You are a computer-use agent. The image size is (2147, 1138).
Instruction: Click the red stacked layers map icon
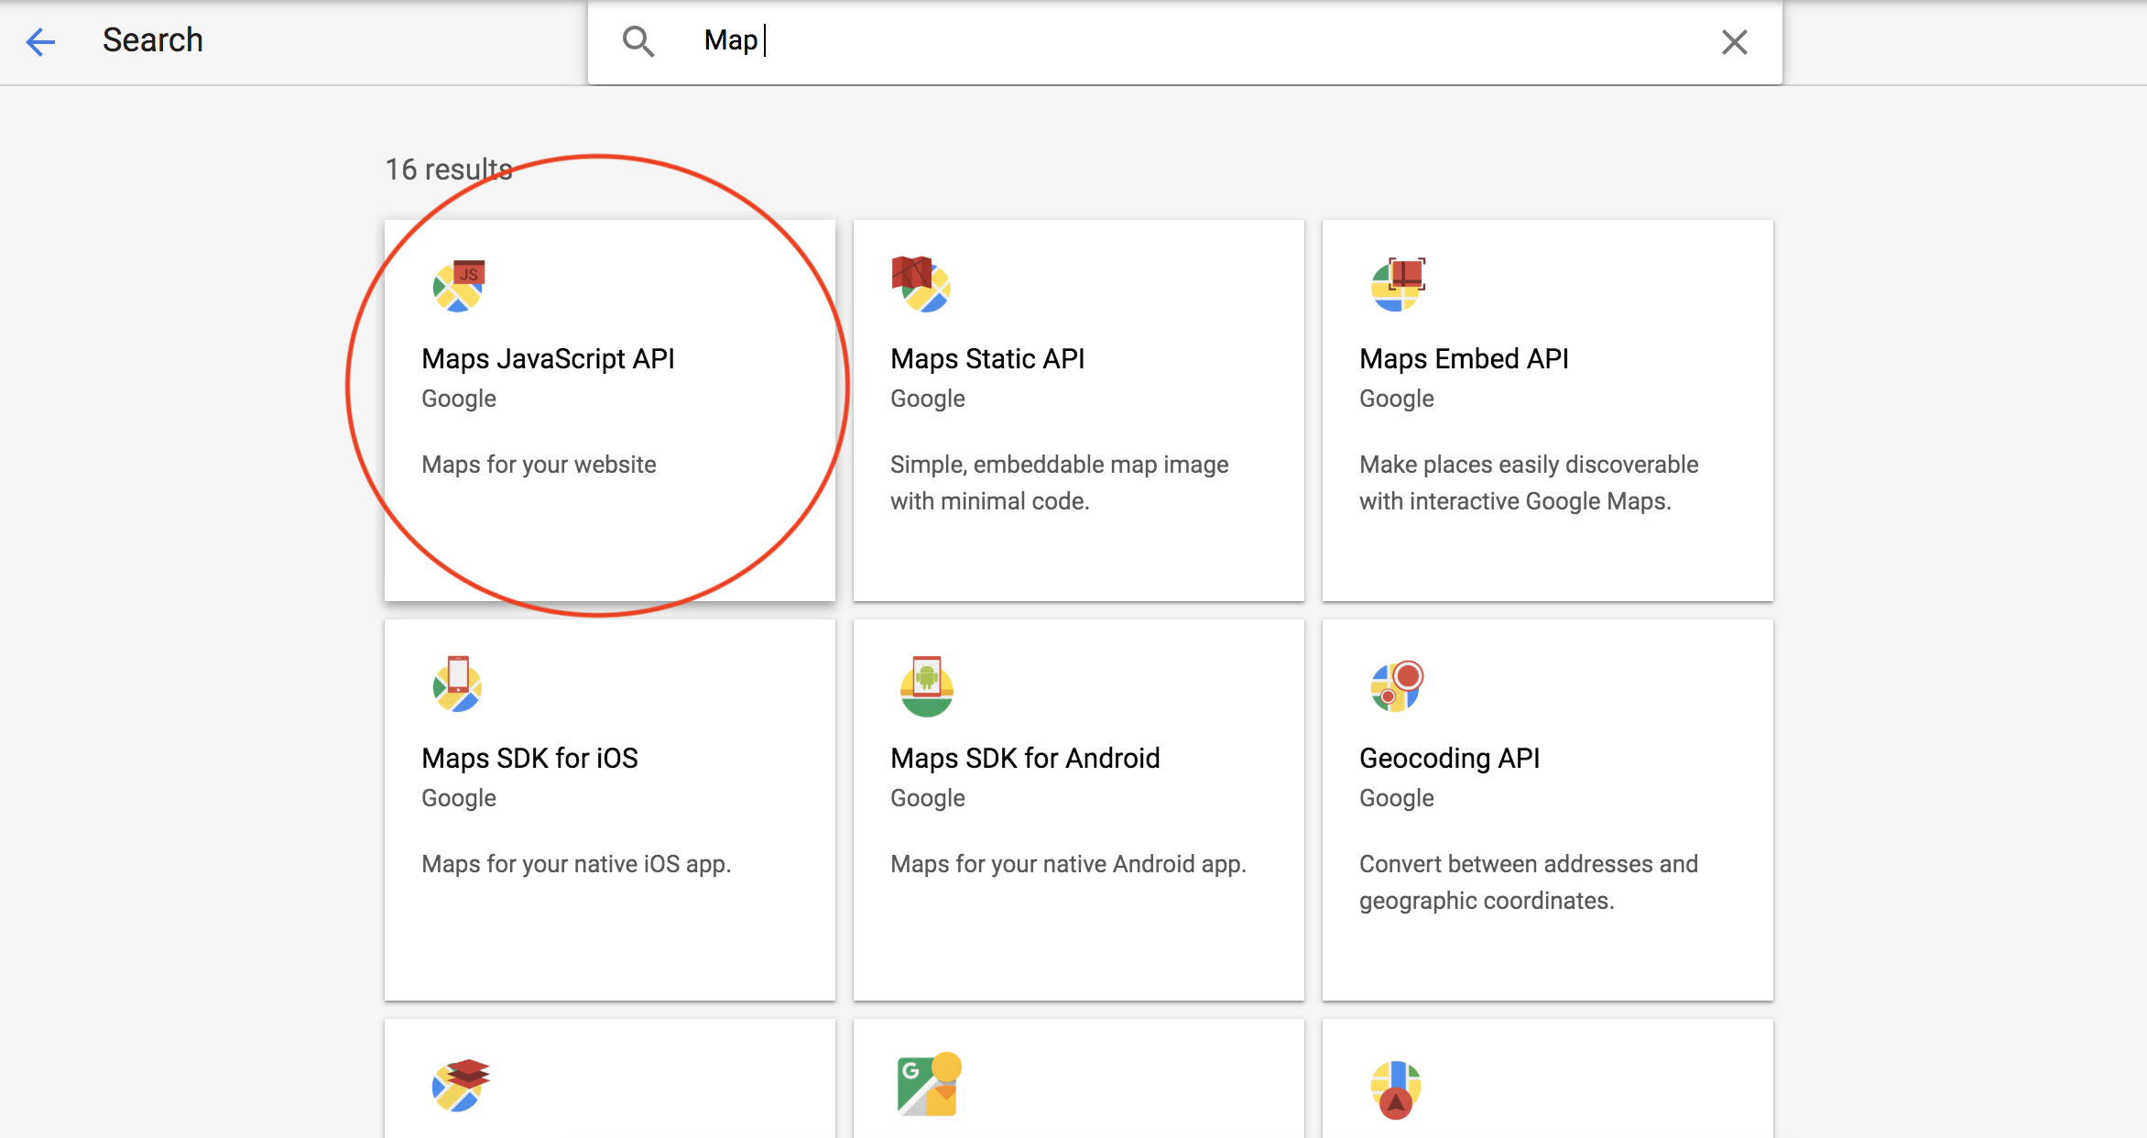coord(461,1085)
